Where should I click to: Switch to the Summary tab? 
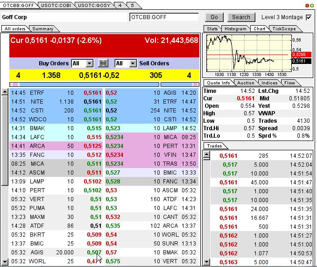tap(43, 28)
